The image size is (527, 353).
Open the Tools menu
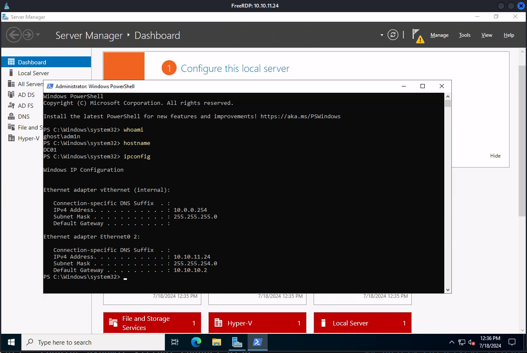[x=465, y=35]
